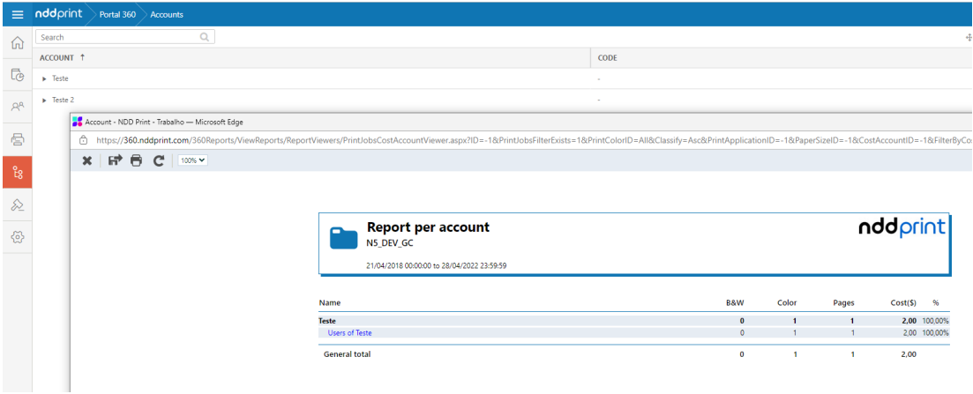Screen dimensions: 973x394
Task: Expand the Teste account row
Action: coord(44,78)
